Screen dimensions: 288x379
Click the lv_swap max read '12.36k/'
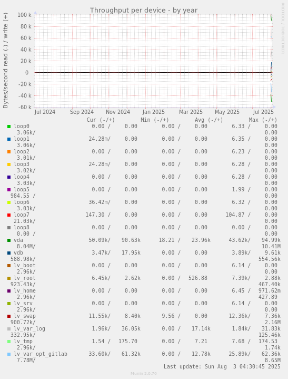click(x=240, y=316)
